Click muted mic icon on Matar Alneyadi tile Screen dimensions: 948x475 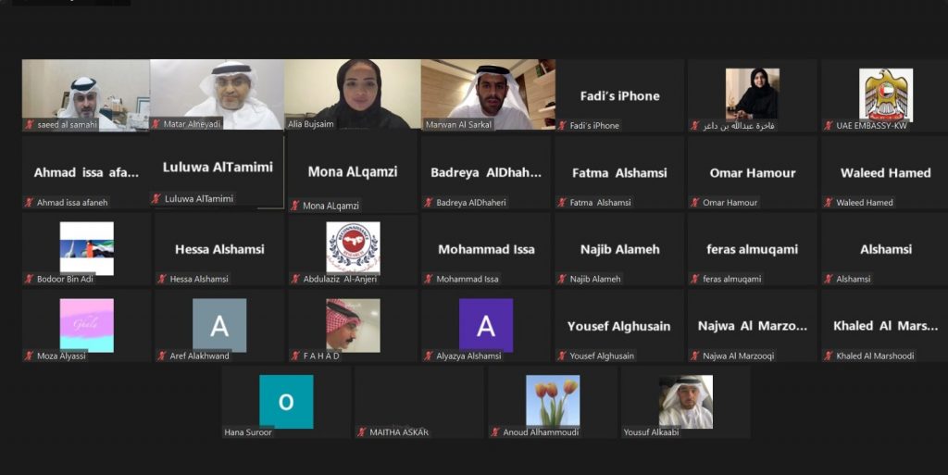pyautogui.click(x=156, y=124)
